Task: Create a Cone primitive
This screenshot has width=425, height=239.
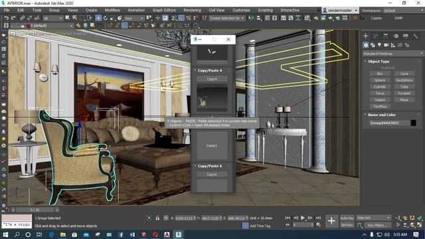Action: (x=404, y=74)
